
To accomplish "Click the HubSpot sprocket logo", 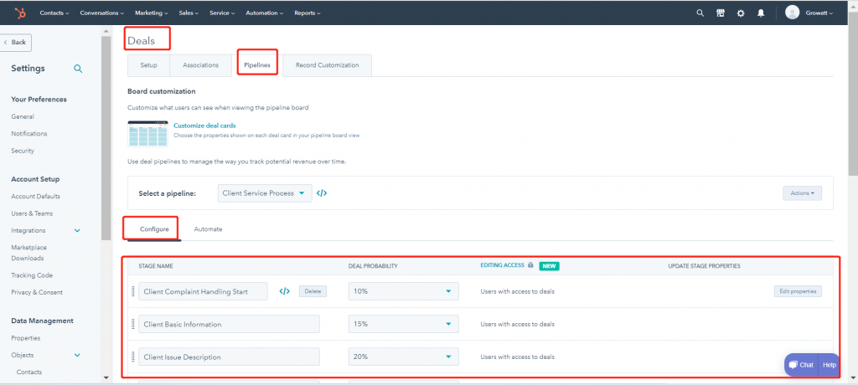I will (x=20, y=13).
